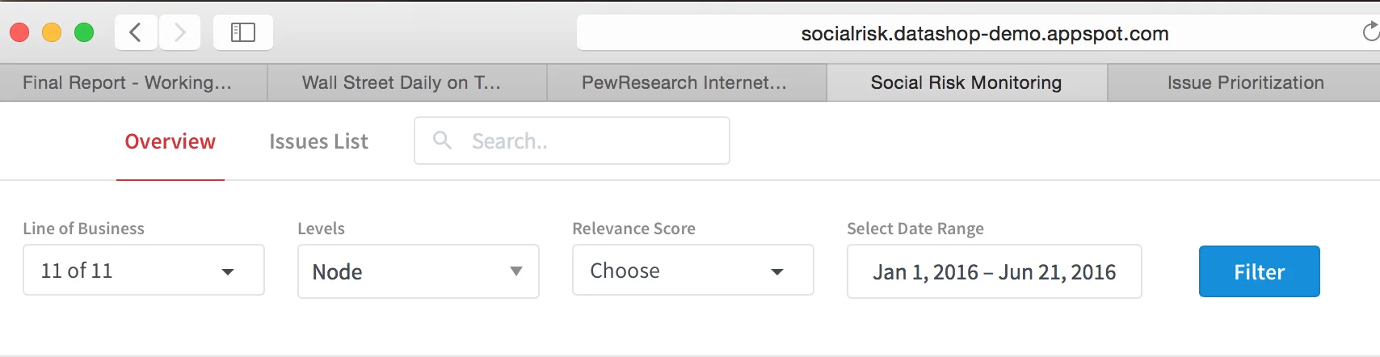Click the red close window button
This screenshot has height=357, width=1380.
[x=19, y=32]
